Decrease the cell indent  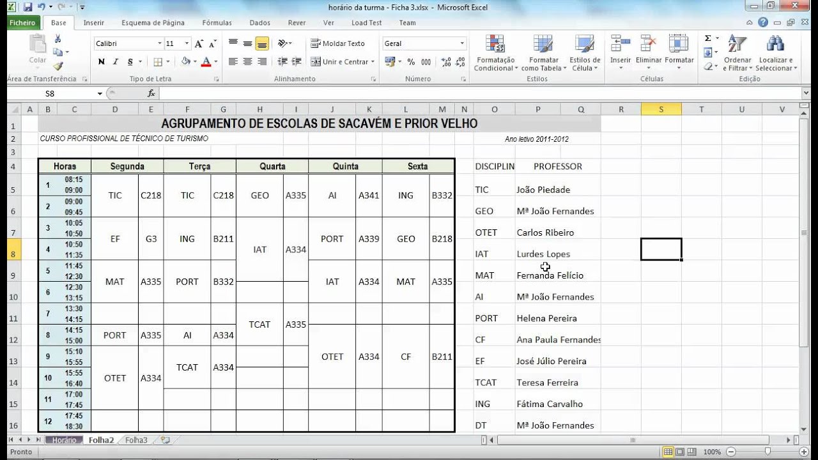pyautogui.click(x=282, y=62)
